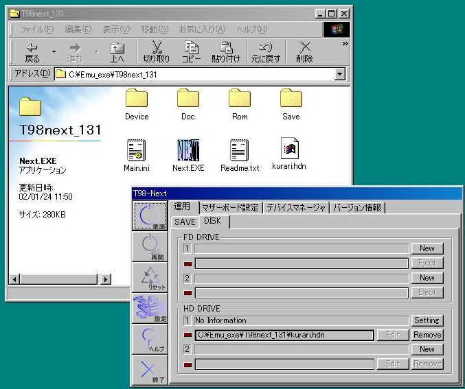Click the HD drive 1 Setting button
The image size is (465, 389).
click(x=427, y=320)
